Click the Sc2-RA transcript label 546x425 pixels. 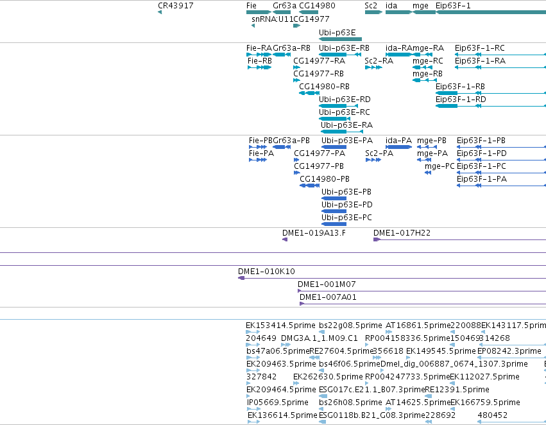coord(379,61)
